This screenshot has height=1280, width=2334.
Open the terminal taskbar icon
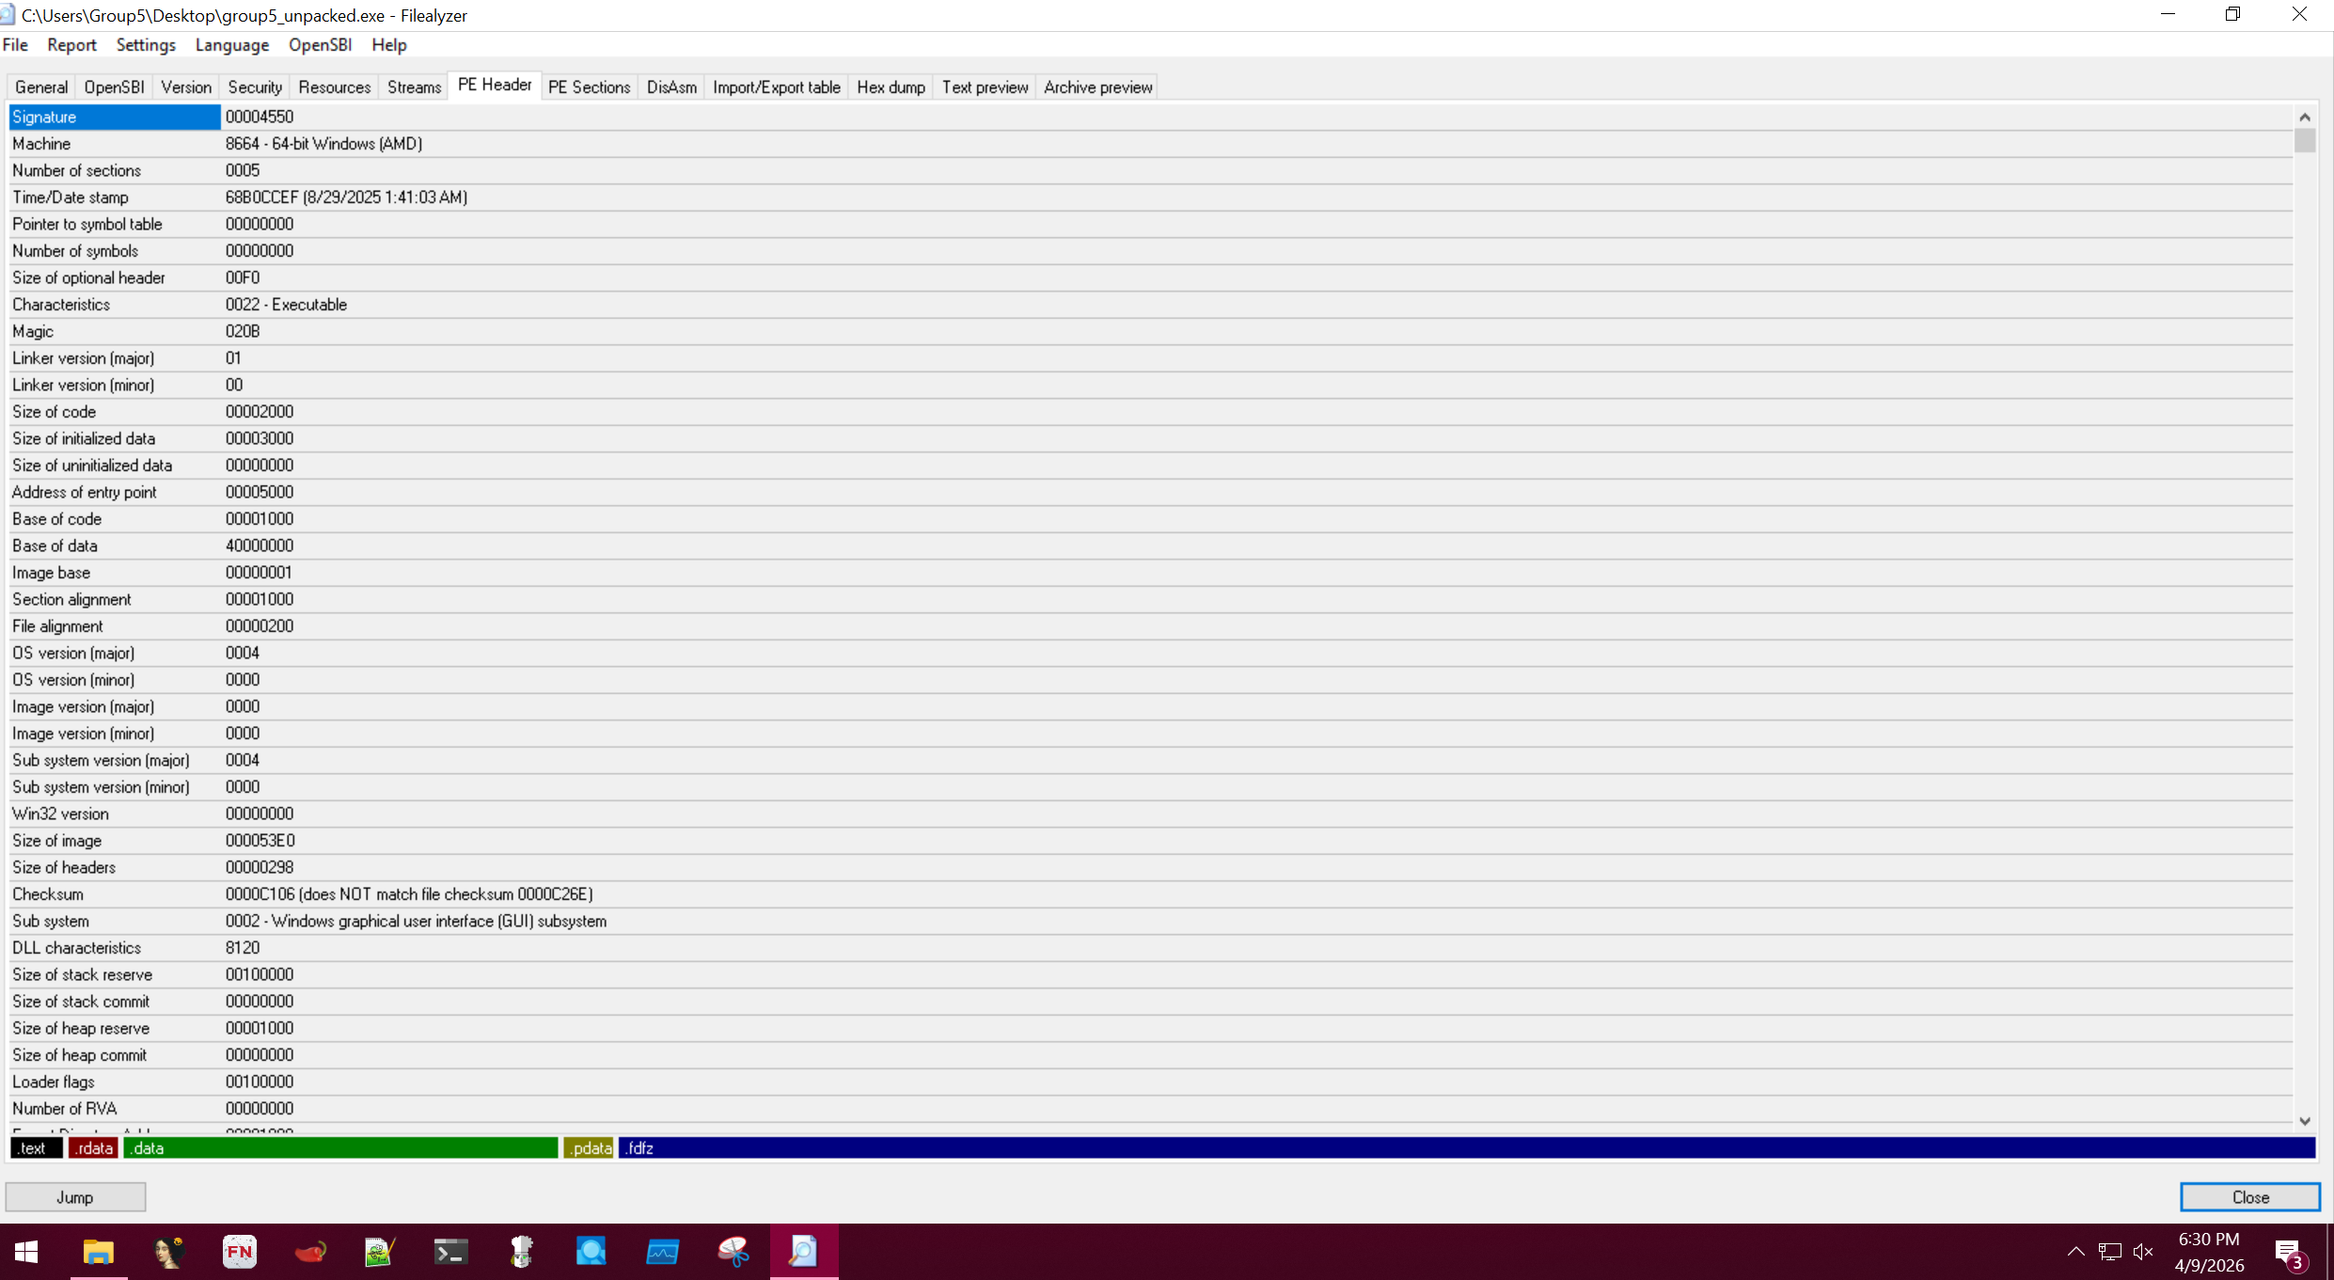[450, 1252]
